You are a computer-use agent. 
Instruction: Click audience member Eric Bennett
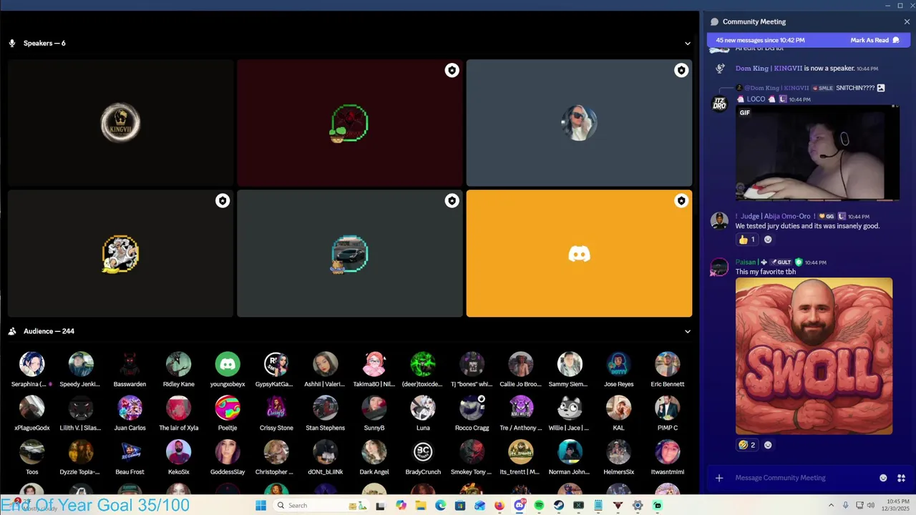pyautogui.click(x=667, y=370)
